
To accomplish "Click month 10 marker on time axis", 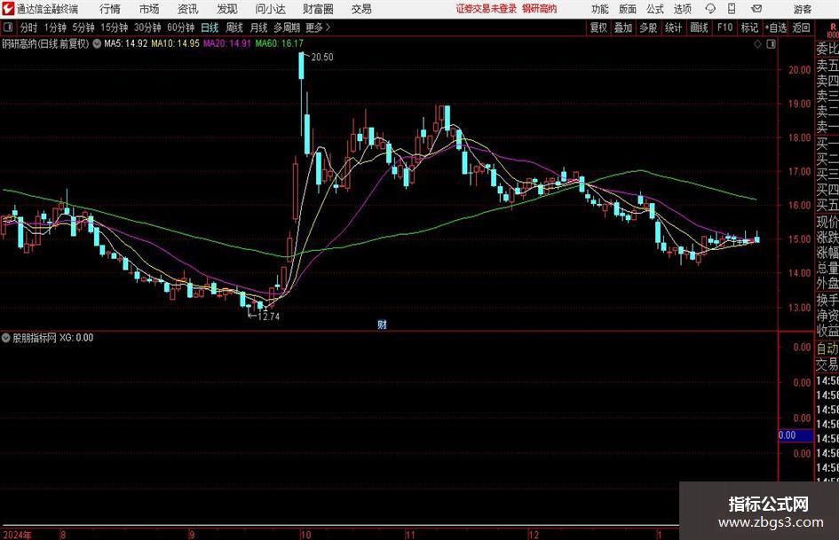I will [x=305, y=535].
